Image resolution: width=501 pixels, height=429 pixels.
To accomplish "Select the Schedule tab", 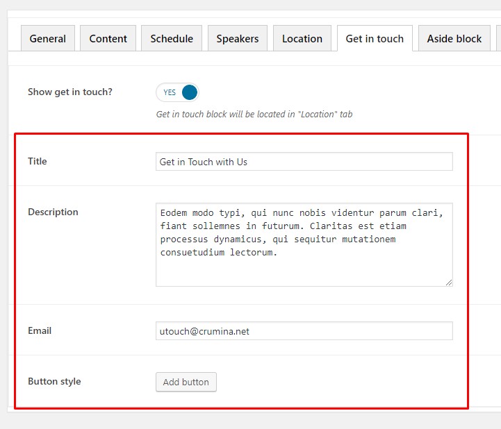I will point(172,39).
